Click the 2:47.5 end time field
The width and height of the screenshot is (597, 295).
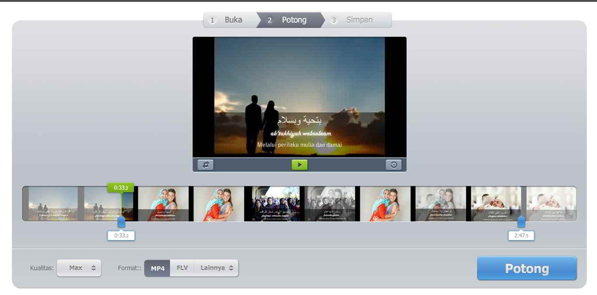coord(521,236)
